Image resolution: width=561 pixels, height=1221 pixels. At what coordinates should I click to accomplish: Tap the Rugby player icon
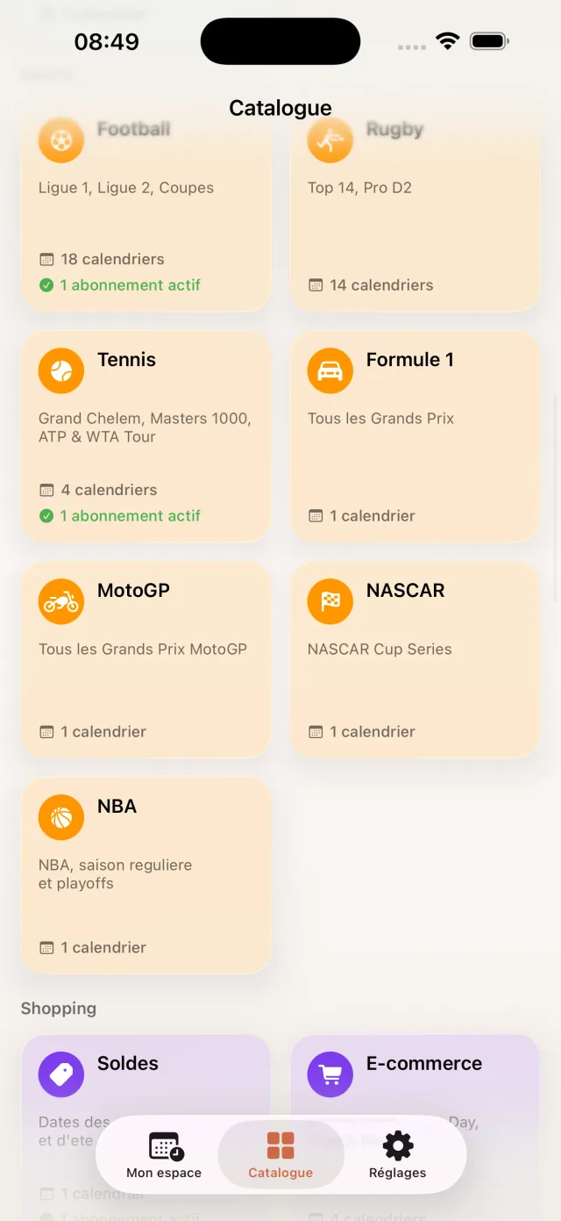(330, 140)
